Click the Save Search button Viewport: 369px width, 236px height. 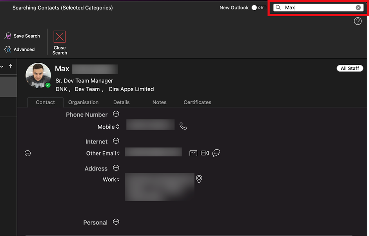[x=22, y=36]
